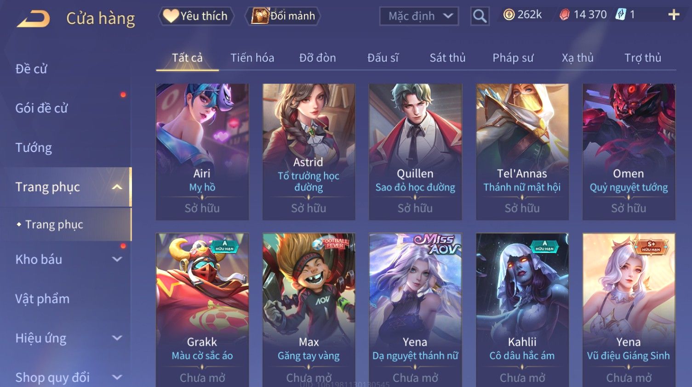Screen dimensions: 692x387
Task: Click the blue ticket currency icon
Action: pos(621,15)
